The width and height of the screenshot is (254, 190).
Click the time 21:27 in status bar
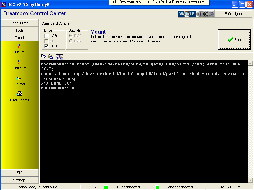coord(92,187)
